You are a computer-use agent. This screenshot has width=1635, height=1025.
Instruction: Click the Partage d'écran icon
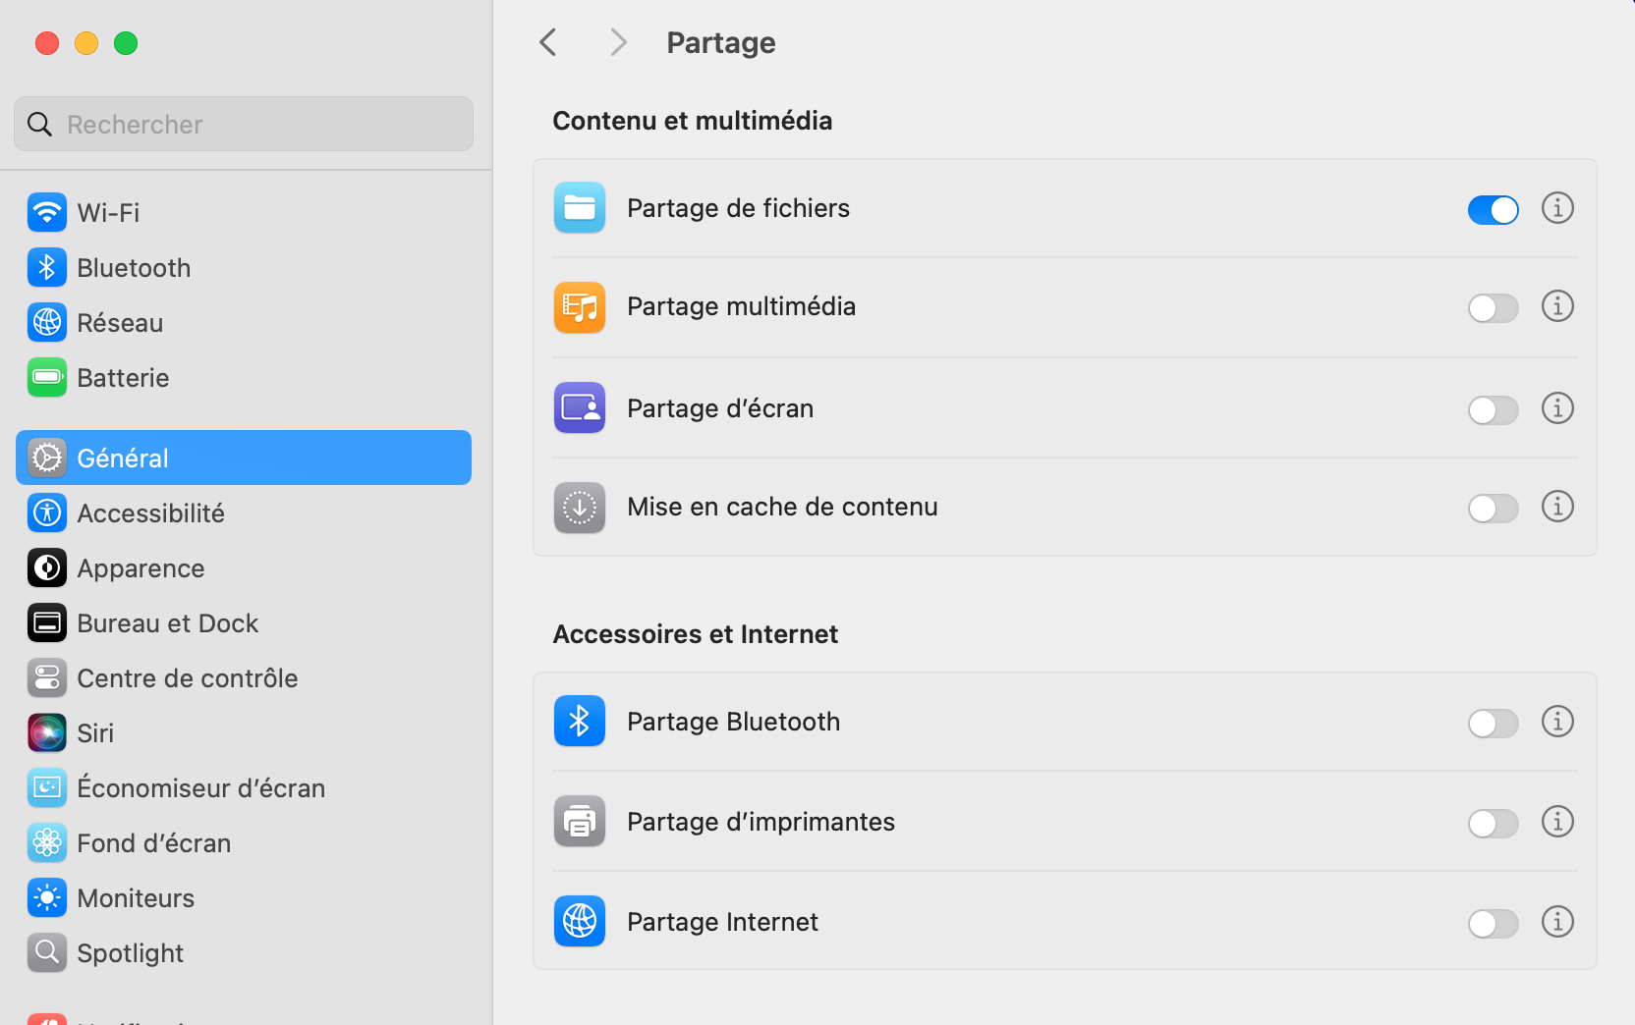pos(580,407)
